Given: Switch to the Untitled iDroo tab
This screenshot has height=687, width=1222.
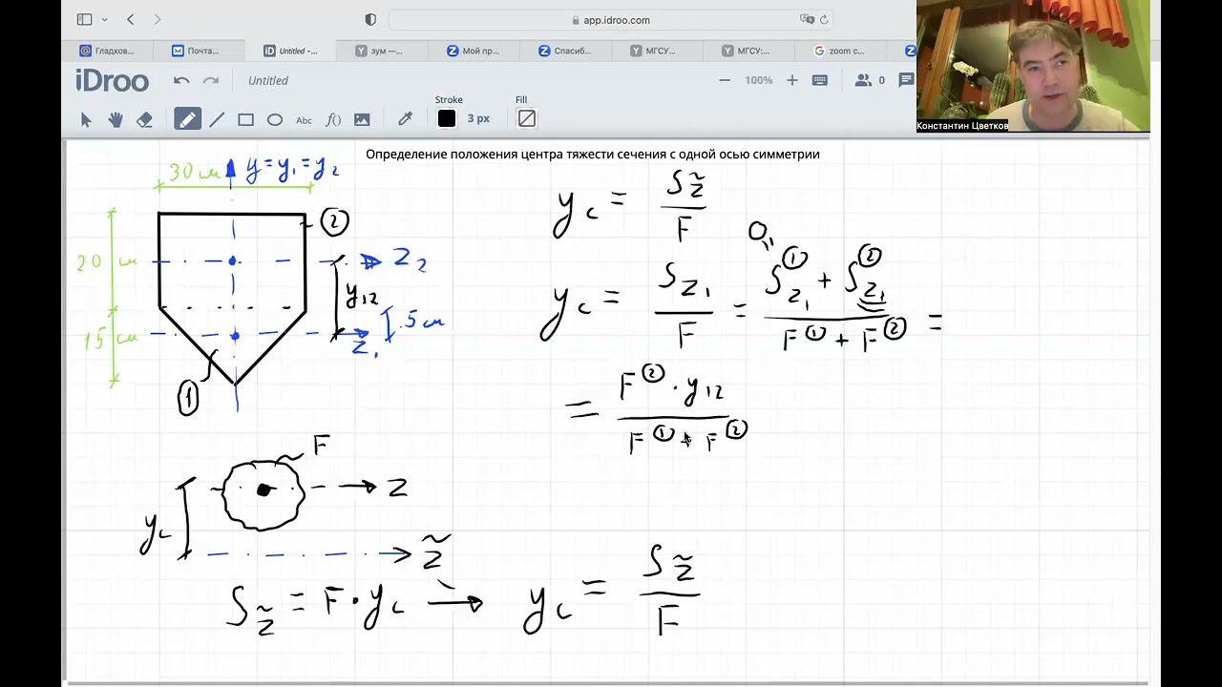Looking at the screenshot, I should [x=290, y=51].
